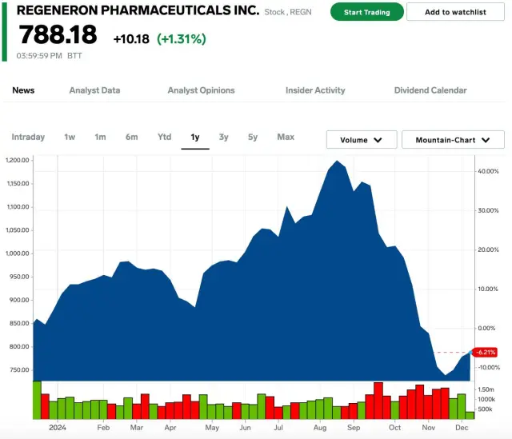Open the Analyst Opinions tab

click(x=201, y=90)
